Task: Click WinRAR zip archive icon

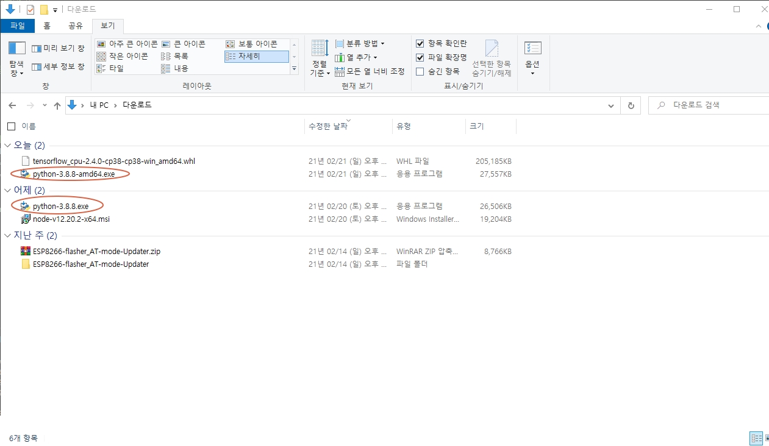Action: (25, 252)
